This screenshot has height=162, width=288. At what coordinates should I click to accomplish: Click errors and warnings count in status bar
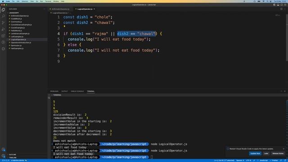(5, 161)
